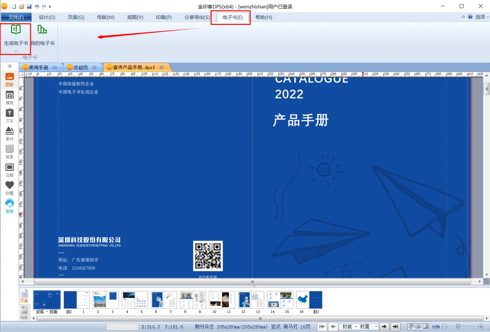Open 我的电子书 (My e-books)
Viewport: 490px width, 332px height.
point(42,35)
